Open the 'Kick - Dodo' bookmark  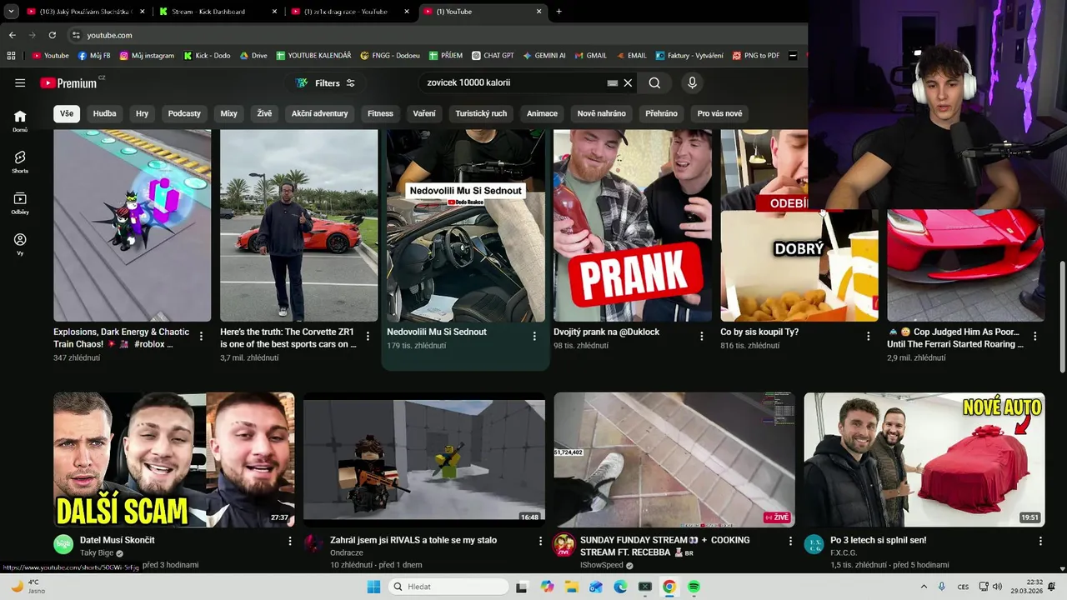[207, 56]
